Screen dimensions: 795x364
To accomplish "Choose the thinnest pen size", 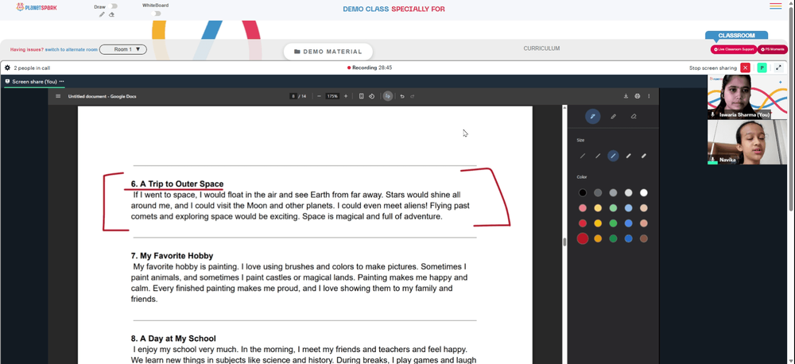I will click(583, 156).
